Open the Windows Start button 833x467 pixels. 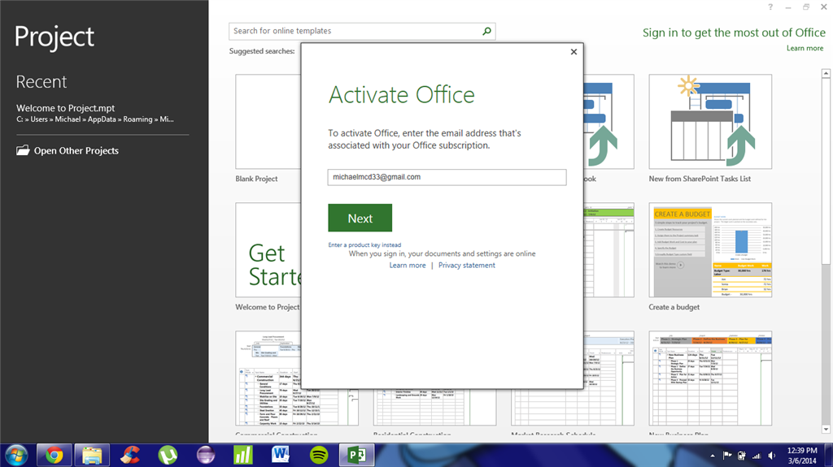pos(16,456)
